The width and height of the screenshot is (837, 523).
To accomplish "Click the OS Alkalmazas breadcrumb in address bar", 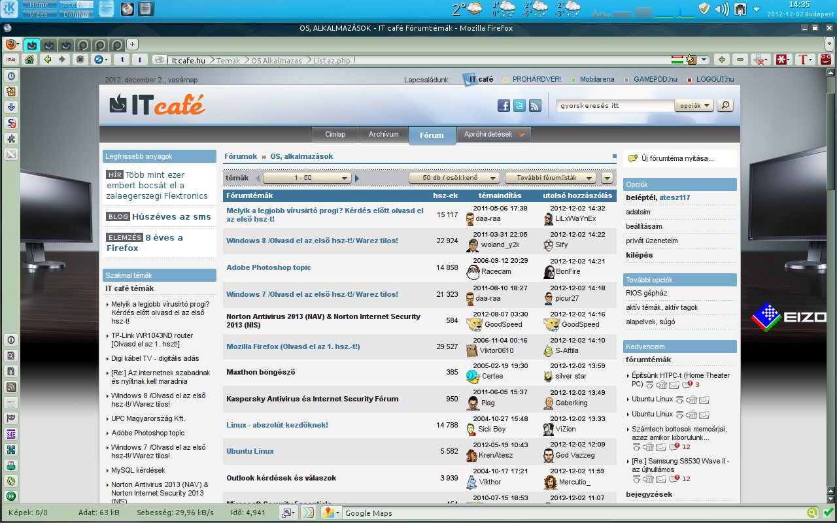I will (x=277, y=60).
